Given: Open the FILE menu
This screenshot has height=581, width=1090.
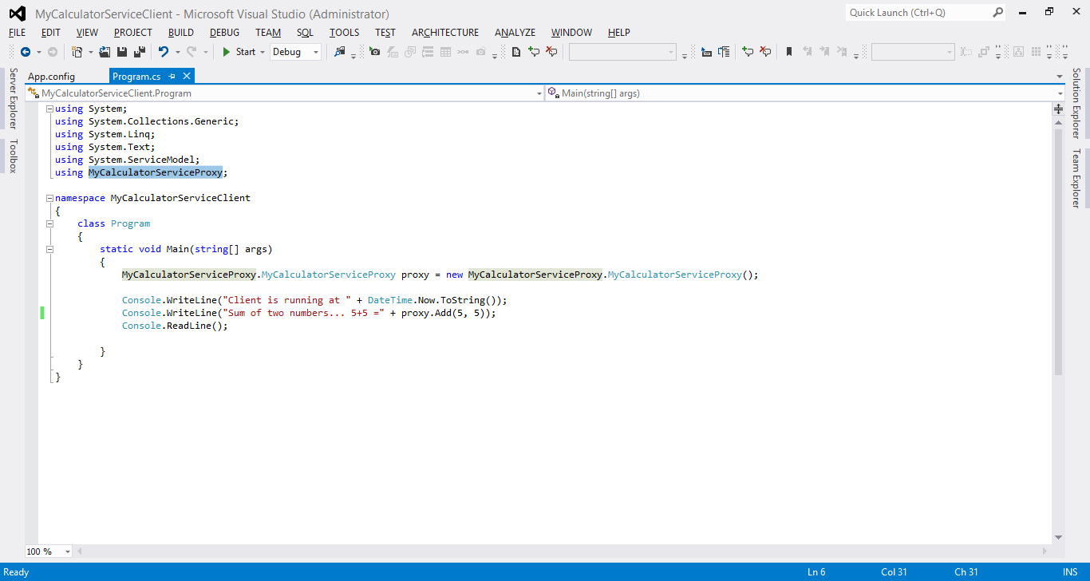Looking at the screenshot, I should click(17, 33).
